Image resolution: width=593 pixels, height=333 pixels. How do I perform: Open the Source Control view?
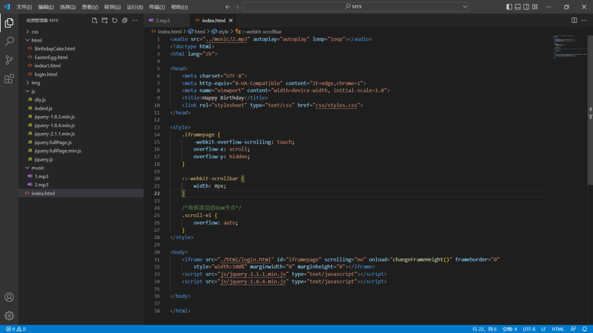9,60
